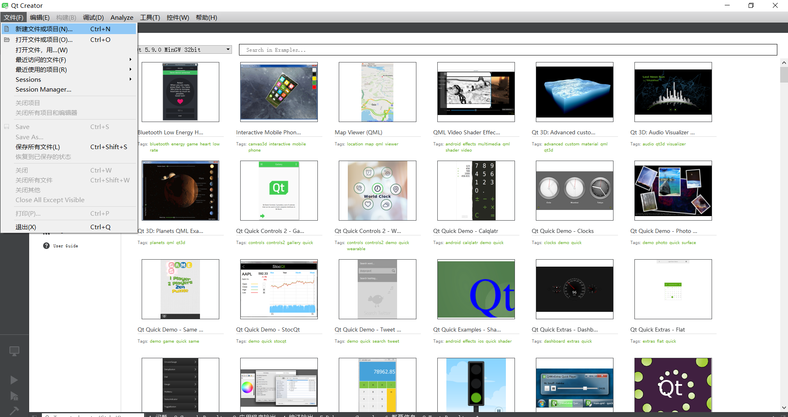The image size is (788, 417).
Task: Open the Qt Quick Demo - Tweet Search thumbnail
Action: click(377, 289)
